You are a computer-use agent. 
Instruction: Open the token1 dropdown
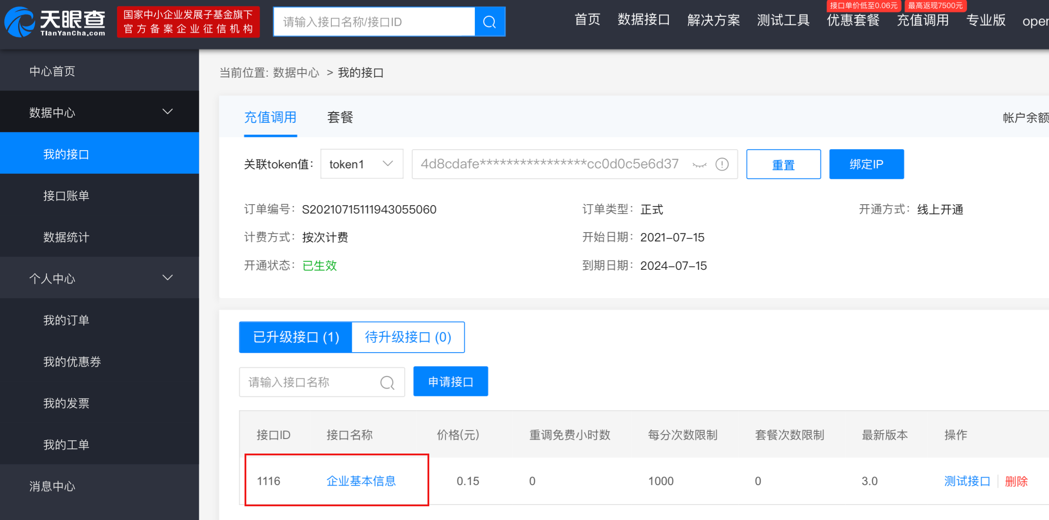click(361, 164)
